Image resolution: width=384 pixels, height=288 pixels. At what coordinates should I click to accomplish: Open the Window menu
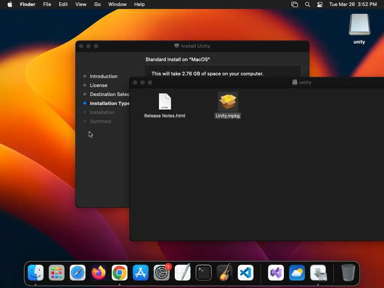coord(117,4)
